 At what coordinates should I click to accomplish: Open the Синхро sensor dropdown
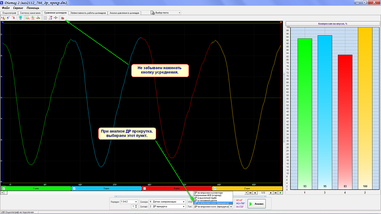tap(167, 202)
